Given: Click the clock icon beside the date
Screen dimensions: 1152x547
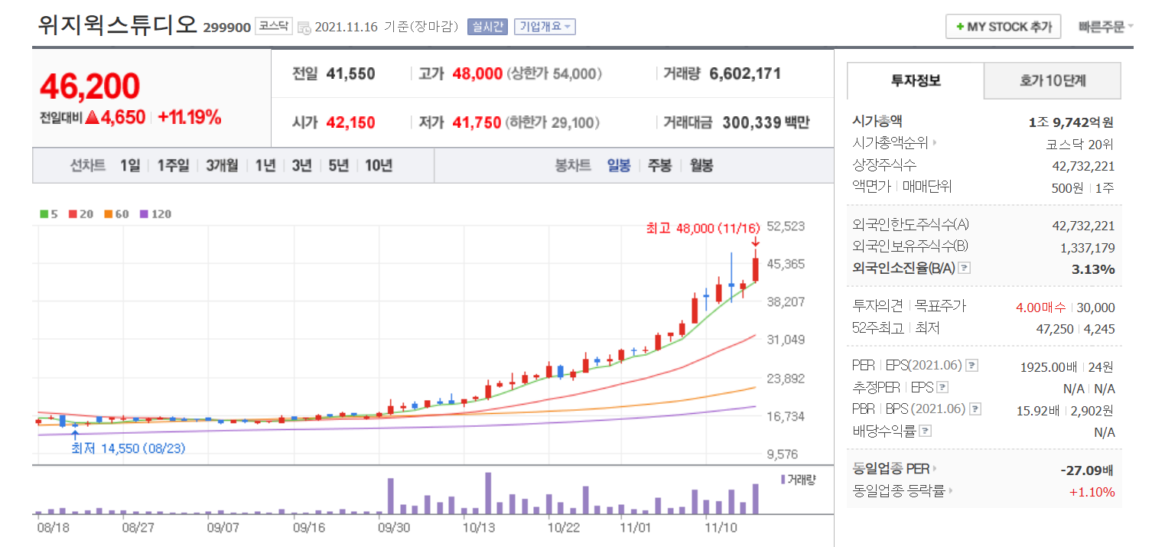Looking at the screenshot, I should tap(304, 28).
